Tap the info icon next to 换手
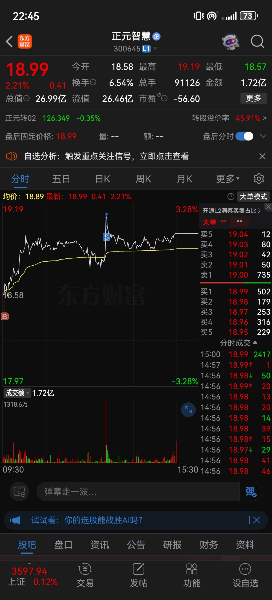This screenshot has height=600, width=272. 93,82
